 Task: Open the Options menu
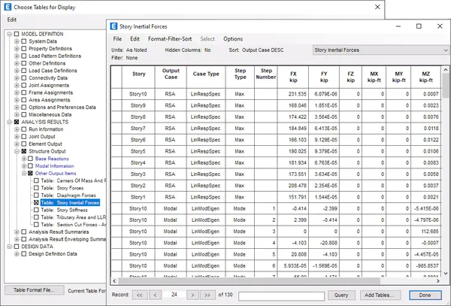(x=233, y=39)
